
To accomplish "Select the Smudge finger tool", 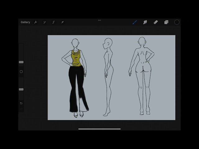I will (x=145, y=22).
